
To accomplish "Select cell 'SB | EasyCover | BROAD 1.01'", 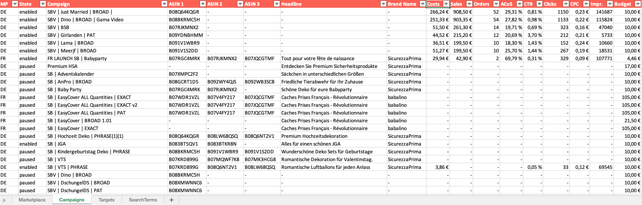I will tap(107, 120).
